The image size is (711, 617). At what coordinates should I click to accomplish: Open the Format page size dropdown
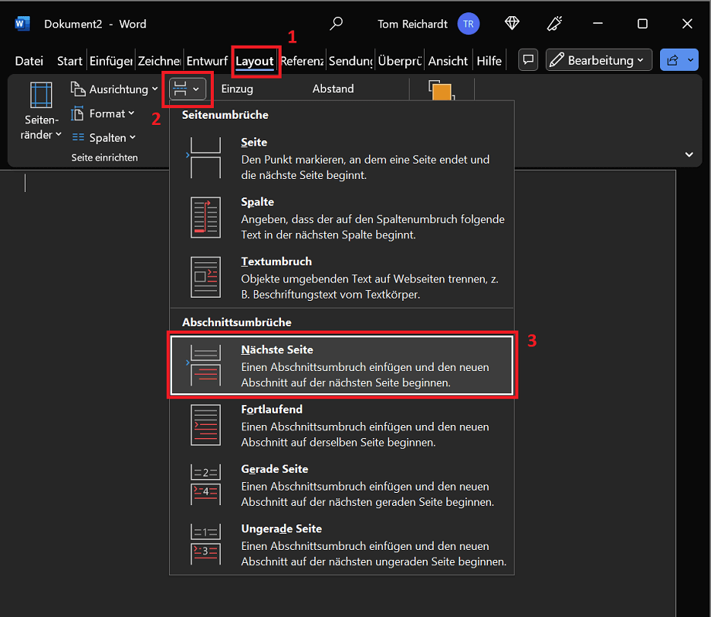[103, 113]
